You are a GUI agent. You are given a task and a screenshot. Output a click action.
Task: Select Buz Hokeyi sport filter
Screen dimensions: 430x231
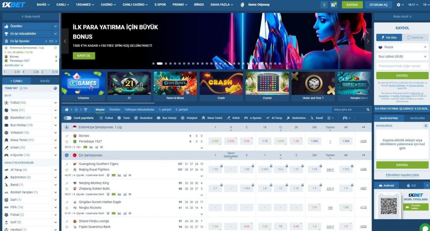[166, 118]
